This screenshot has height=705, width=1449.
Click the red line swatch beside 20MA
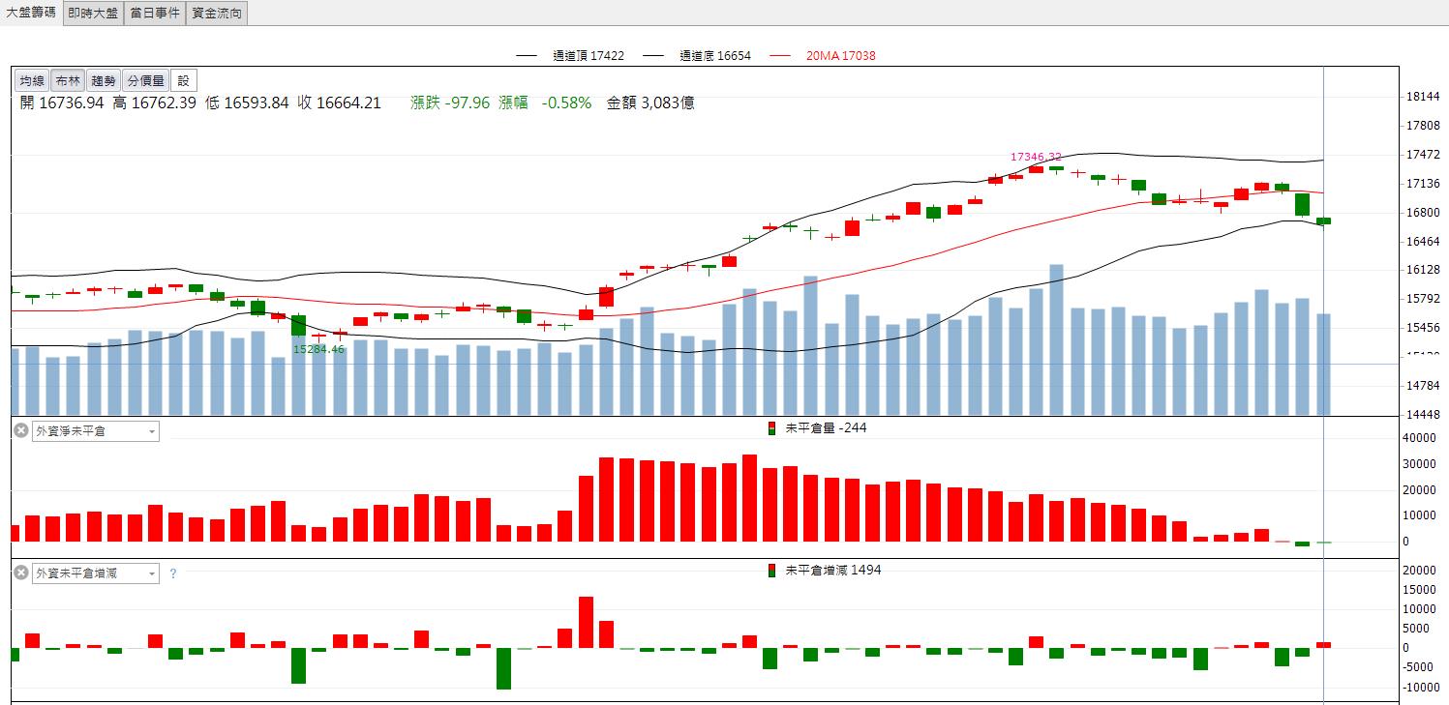(780, 56)
